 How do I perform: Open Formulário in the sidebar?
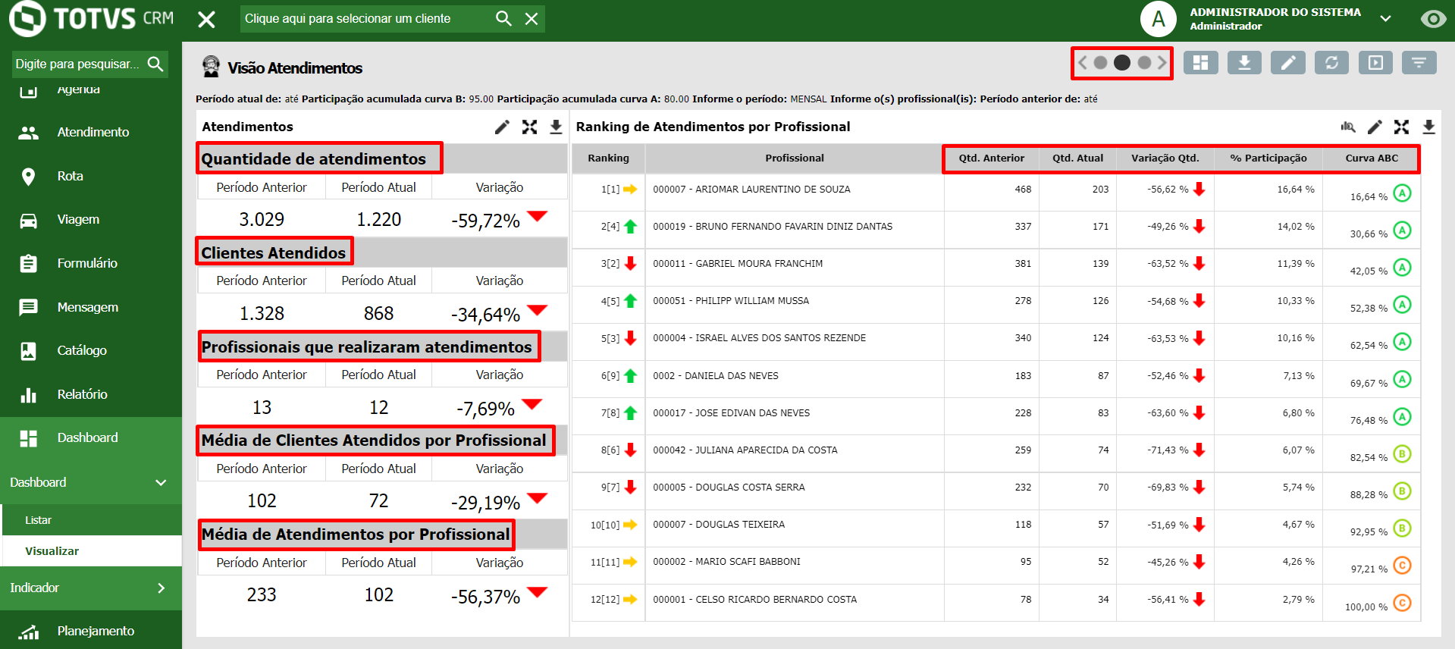tap(91, 263)
